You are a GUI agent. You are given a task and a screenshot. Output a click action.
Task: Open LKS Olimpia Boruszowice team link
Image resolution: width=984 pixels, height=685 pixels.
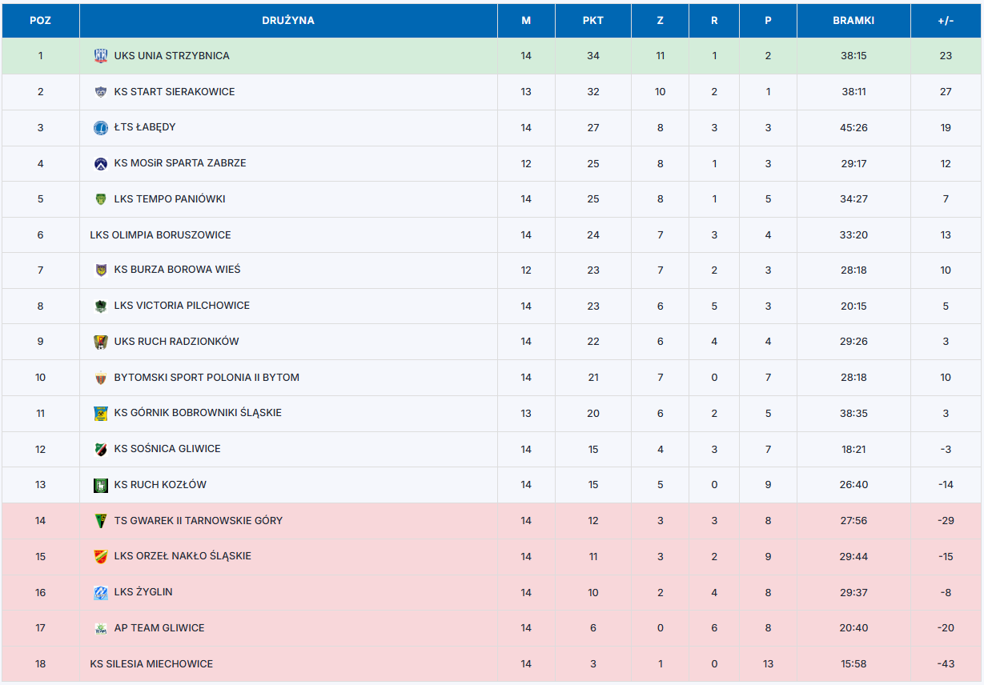[160, 235]
